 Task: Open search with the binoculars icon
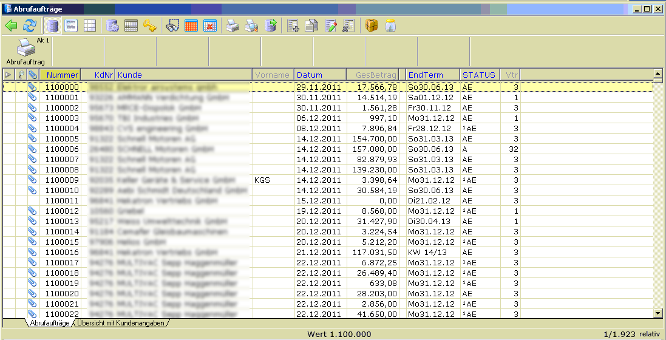172,25
